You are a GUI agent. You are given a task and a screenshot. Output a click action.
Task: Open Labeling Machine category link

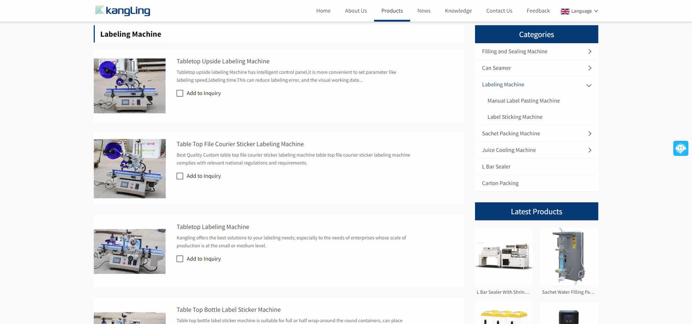pos(503,85)
